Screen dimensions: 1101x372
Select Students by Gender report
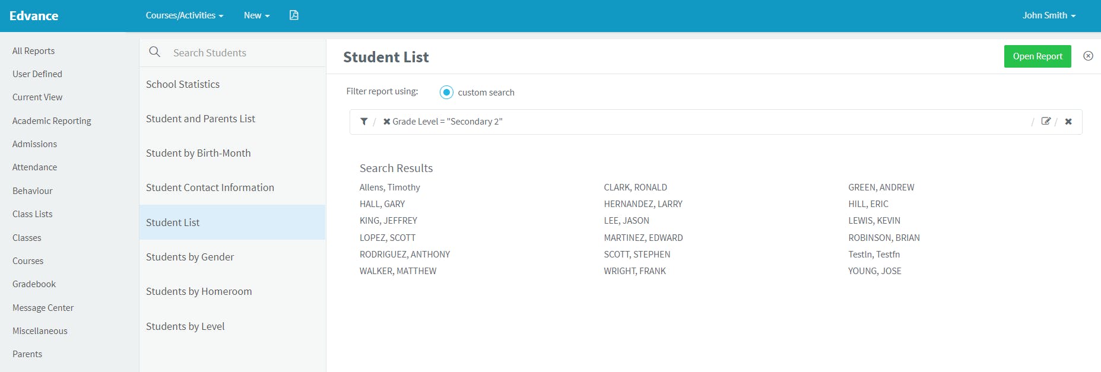tap(190, 257)
